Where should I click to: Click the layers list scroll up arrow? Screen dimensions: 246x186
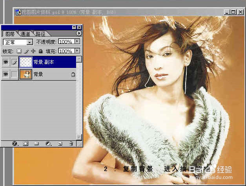tap(79, 59)
